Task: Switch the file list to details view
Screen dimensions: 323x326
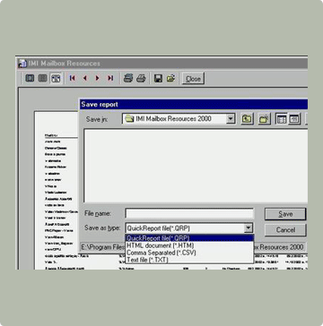Action: tap(293, 119)
